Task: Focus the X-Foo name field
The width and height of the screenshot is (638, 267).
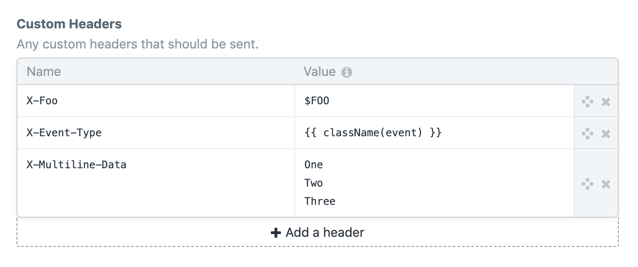Action: [x=156, y=101]
